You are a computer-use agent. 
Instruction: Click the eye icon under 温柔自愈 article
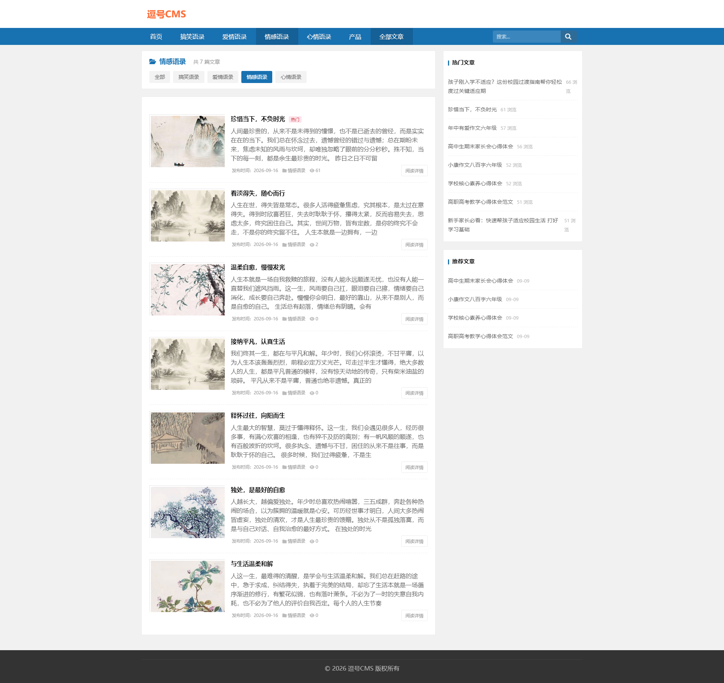(x=312, y=319)
